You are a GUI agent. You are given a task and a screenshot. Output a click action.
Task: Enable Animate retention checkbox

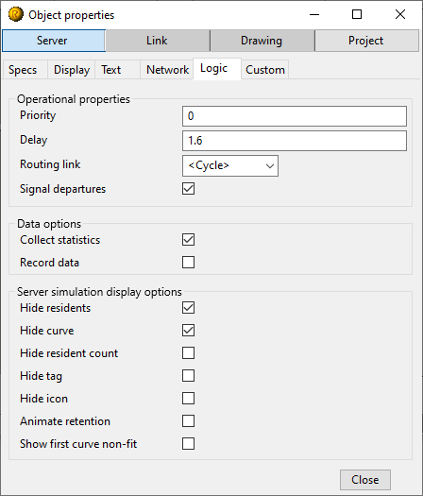(188, 421)
